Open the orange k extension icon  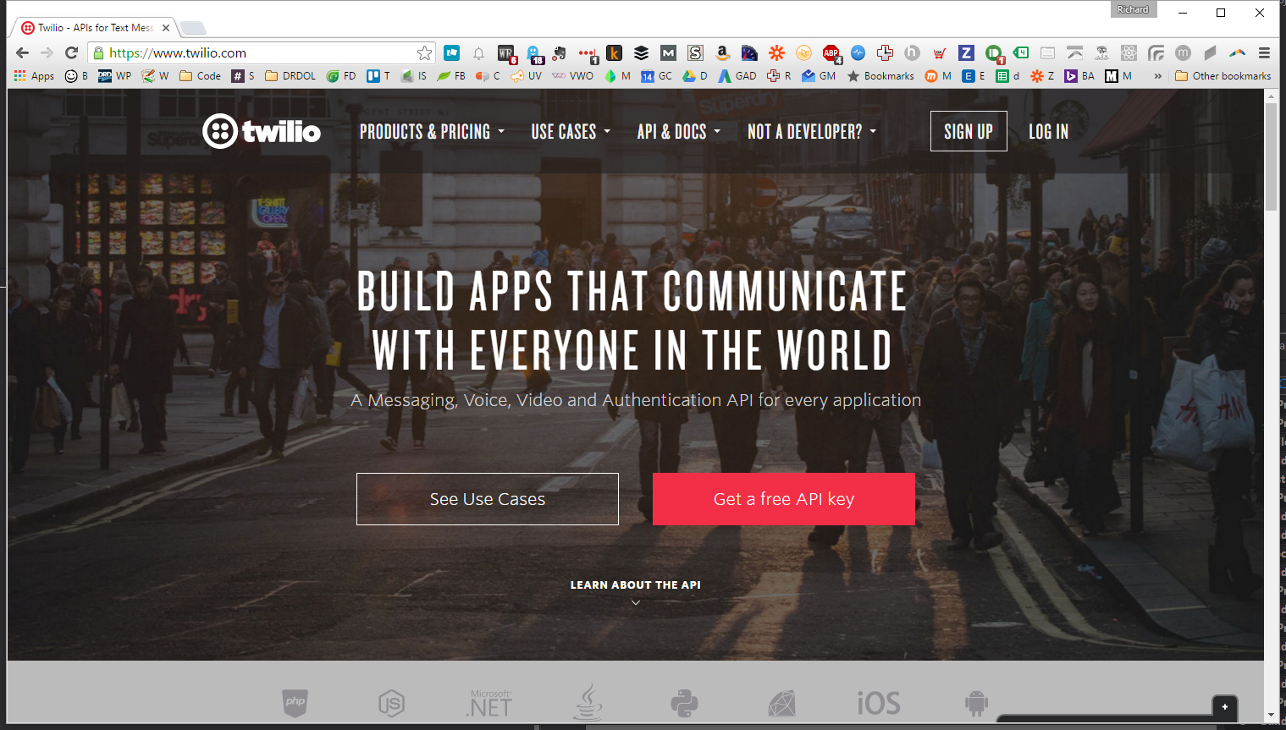click(x=614, y=52)
